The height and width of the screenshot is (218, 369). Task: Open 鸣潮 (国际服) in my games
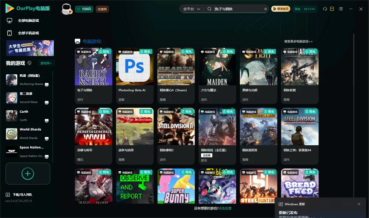28,80
